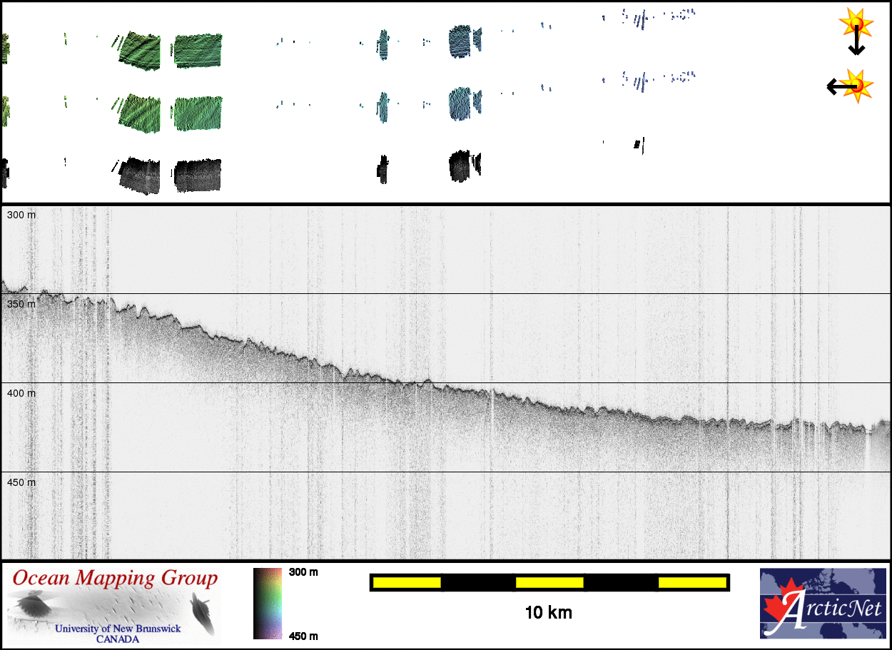892x650 pixels.
Task: Click the Ocean Mapping Group title text
Action: pos(115,579)
